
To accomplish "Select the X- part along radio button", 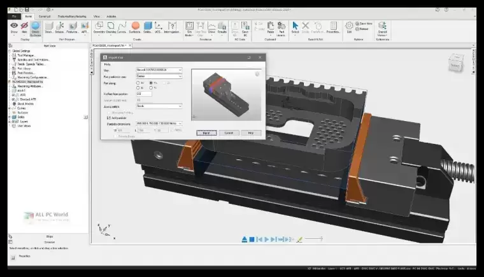I will pyautogui.click(x=138, y=88).
